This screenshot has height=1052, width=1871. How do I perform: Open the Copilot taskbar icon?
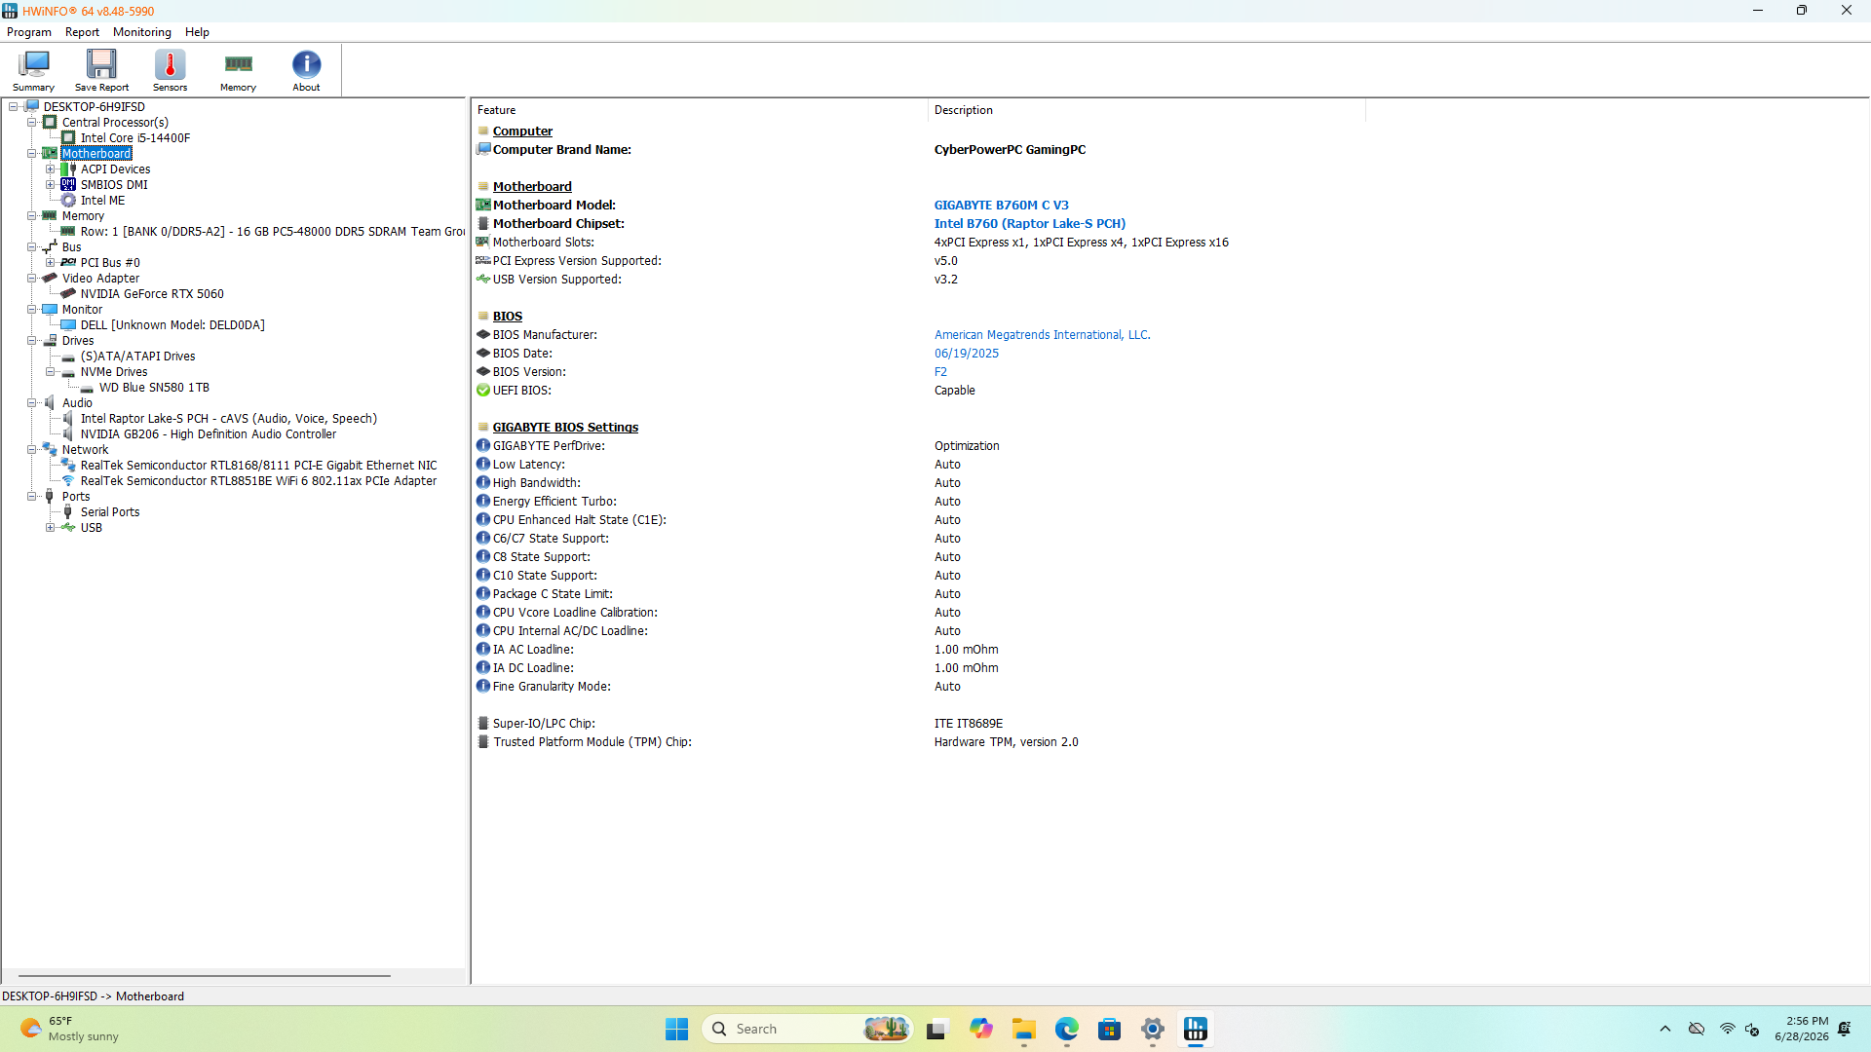(980, 1030)
